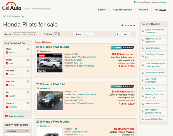Click the GetAuto logo
Viewport: 173px width, 136px height.
tap(12, 6)
